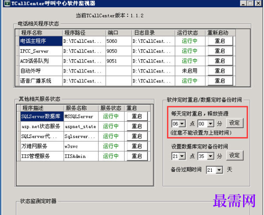Click the MSSQLServer service name cell
Image resolution: width=264 pixels, height=215 pixels.
[81, 117]
